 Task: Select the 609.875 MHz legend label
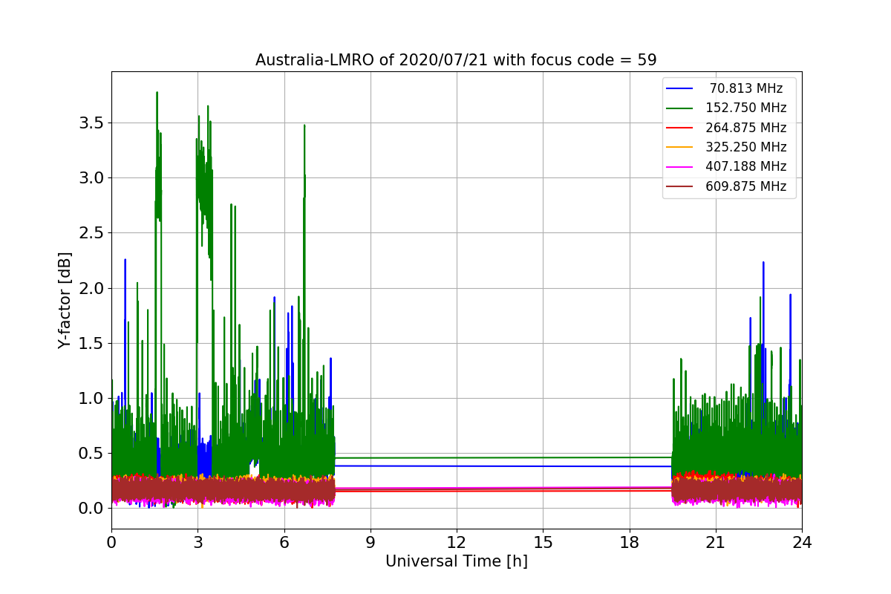(x=746, y=186)
